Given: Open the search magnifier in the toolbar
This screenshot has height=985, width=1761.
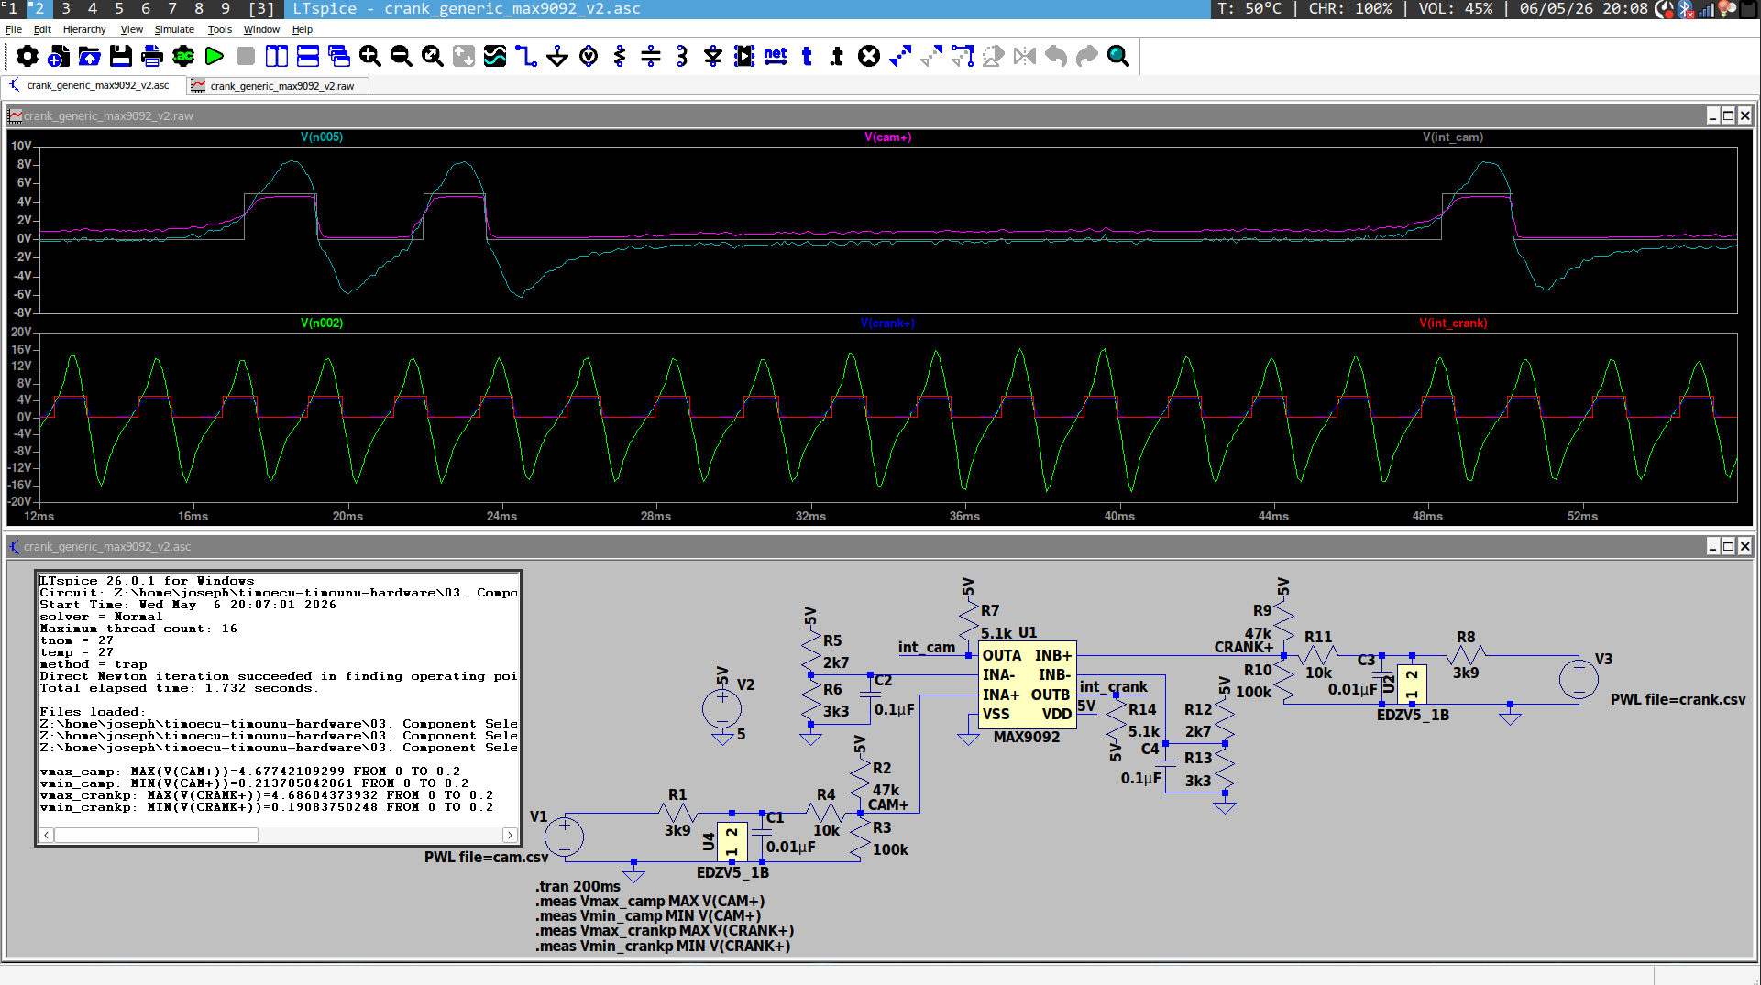Looking at the screenshot, I should pyautogui.click(x=1118, y=57).
